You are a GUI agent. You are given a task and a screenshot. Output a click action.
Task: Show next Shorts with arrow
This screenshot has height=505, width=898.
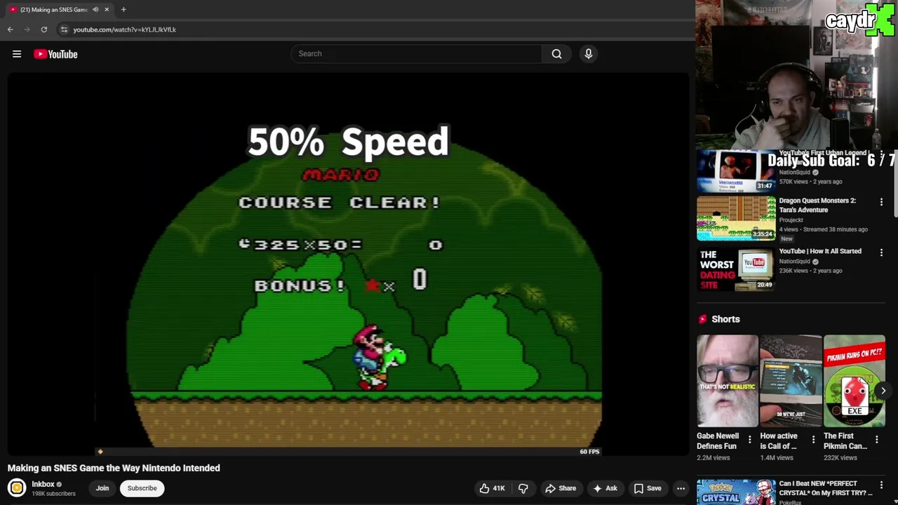[883, 391]
